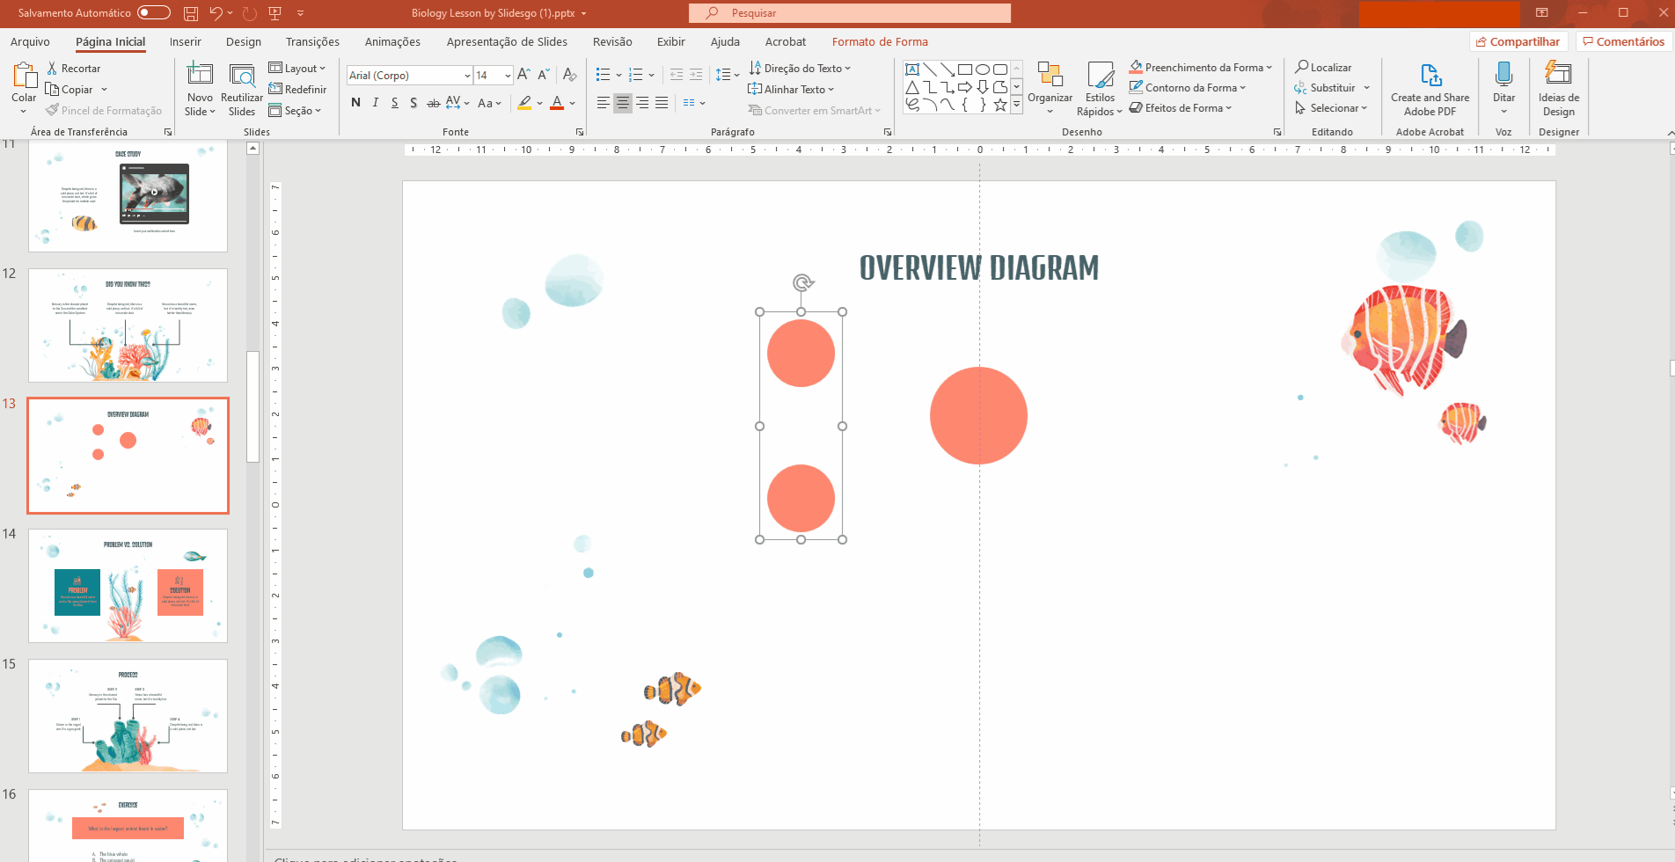Viewport: 1675px width, 862px height.
Task: Align text to the left
Action: pos(603,103)
